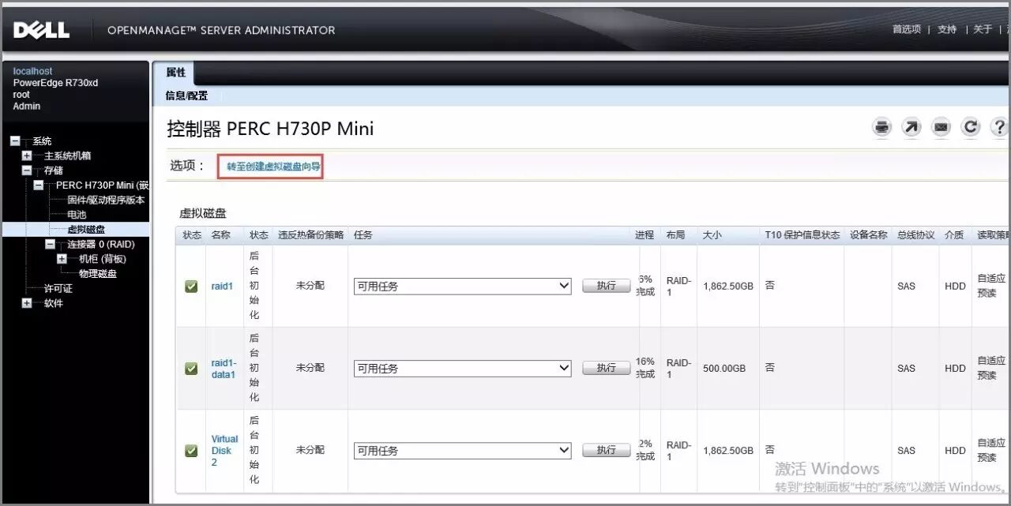Image resolution: width=1011 pixels, height=506 pixels.
Task: Collapse the 存储 tree node
Action: click(27, 171)
